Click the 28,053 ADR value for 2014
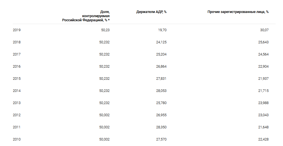Viewport: 283px width, 146px height. (x=161, y=91)
